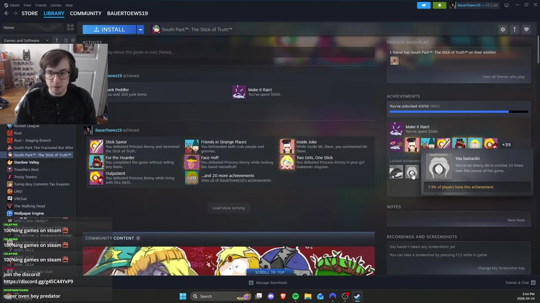540x303 pixels.
Task: Click the New Note button
Action: (516, 220)
